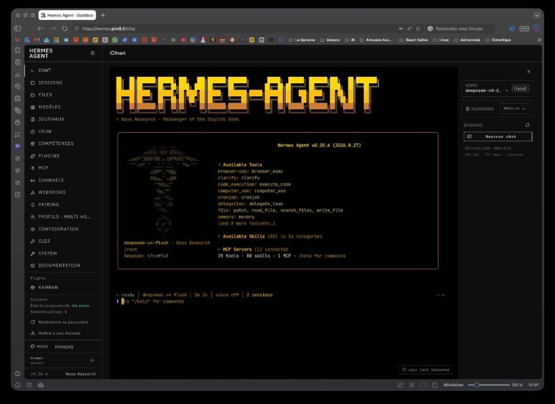This screenshot has width=555, height=404.
Task: Open the Mastodon icon in browser sidebar
Action: point(17,146)
